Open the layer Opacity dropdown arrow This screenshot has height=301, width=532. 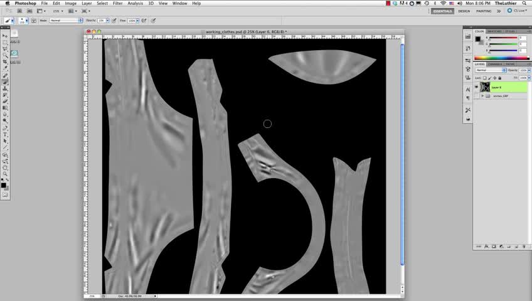point(529,70)
